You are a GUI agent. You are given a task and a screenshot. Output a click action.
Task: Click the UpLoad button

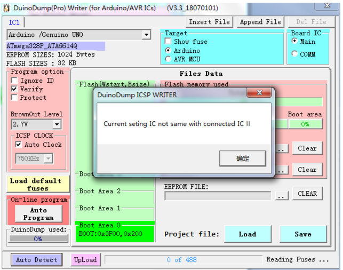pyautogui.click(x=85, y=260)
